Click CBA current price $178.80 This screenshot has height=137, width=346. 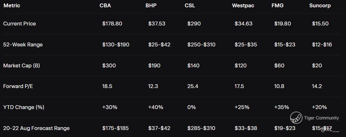click(x=112, y=24)
